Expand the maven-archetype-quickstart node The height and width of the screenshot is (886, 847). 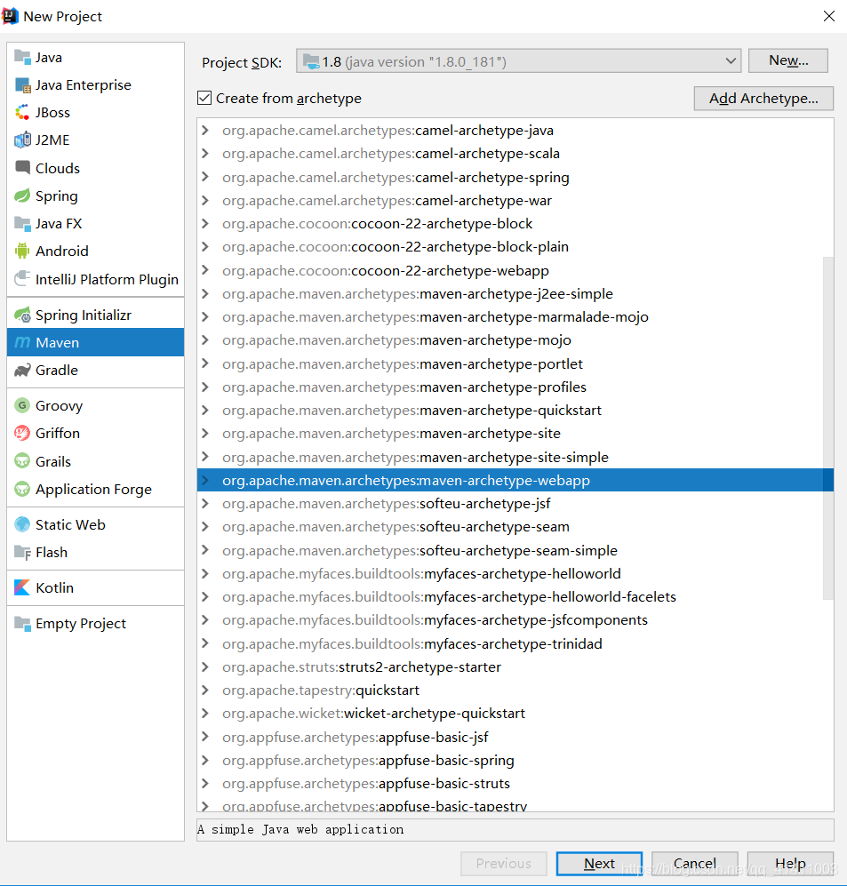click(205, 411)
